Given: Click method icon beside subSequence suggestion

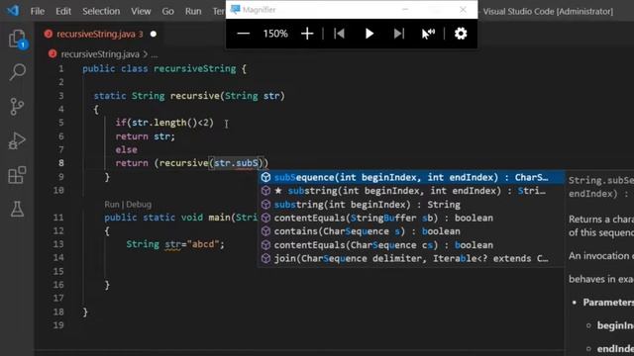Looking at the screenshot, I should (265, 177).
